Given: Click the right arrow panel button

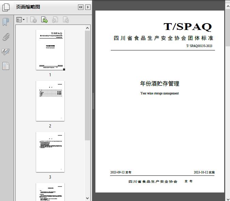Looking at the screenshot, I should point(88,7).
